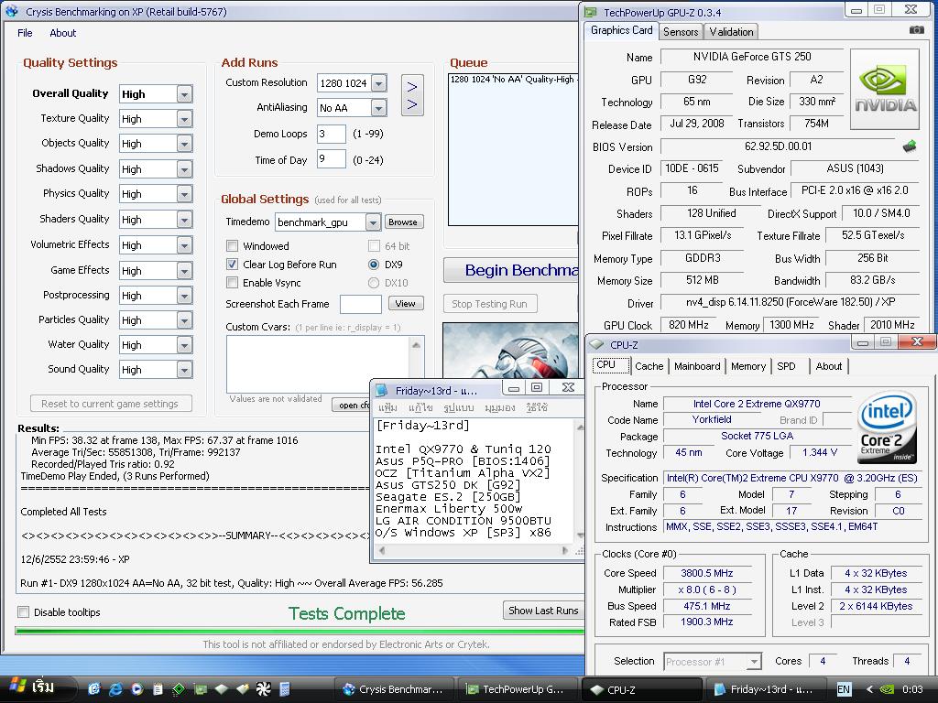938x703 pixels.
Task: Click the NVIDIA tray icon
Action: (x=888, y=689)
